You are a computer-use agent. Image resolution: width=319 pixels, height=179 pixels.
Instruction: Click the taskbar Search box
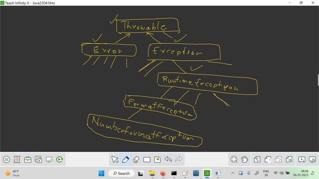pos(122,174)
